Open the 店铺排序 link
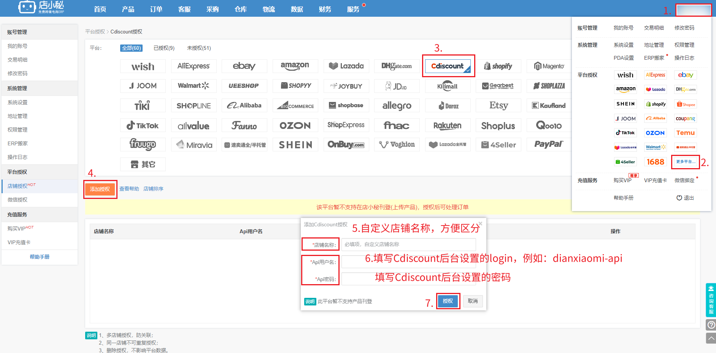The width and height of the screenshot is (716, 353). click(153, 189)
